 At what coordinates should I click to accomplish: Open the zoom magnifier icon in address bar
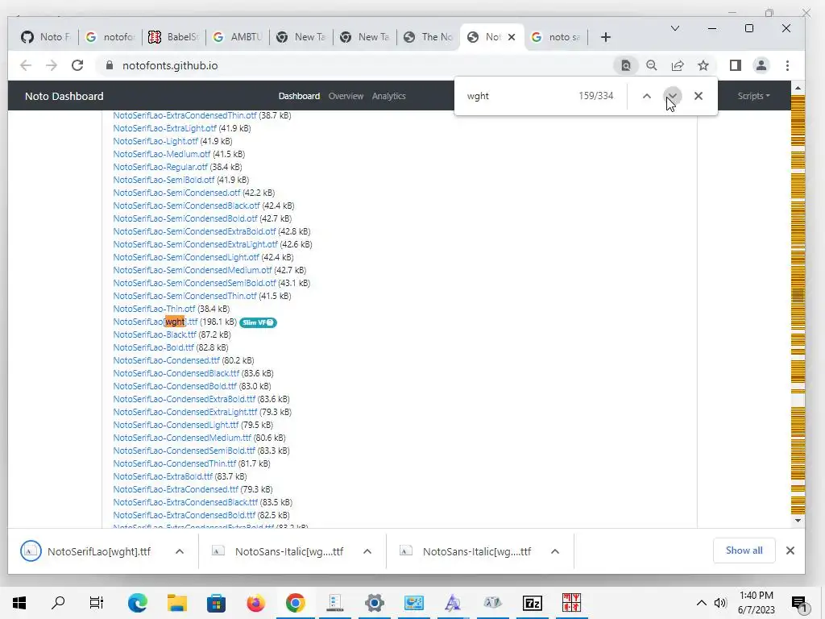[651, 65]
